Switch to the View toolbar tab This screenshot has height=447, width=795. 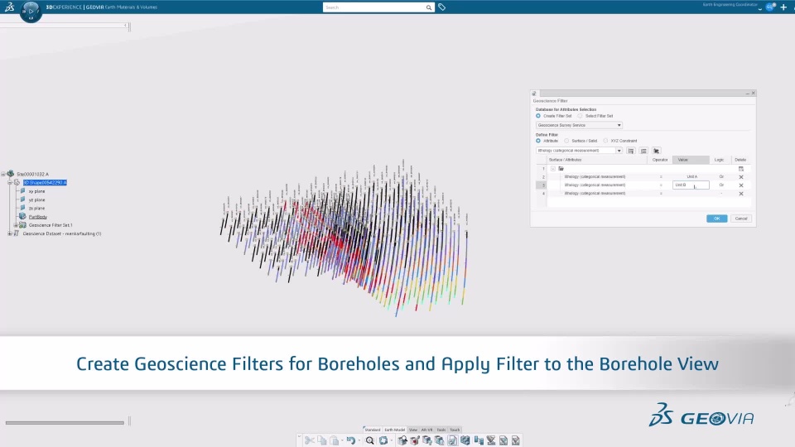(x=413, y=430)
